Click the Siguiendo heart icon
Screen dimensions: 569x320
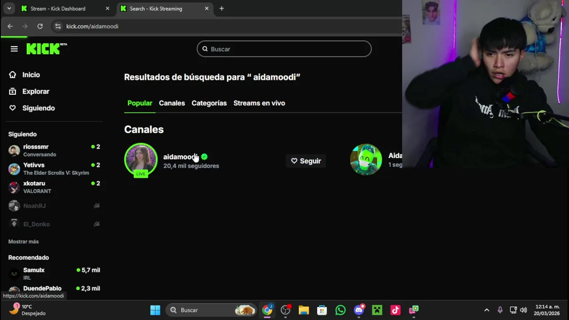12,108
